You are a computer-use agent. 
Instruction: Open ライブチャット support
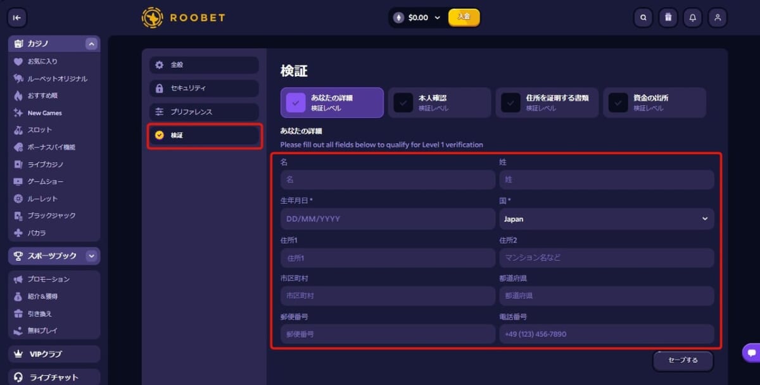(54, 377)
